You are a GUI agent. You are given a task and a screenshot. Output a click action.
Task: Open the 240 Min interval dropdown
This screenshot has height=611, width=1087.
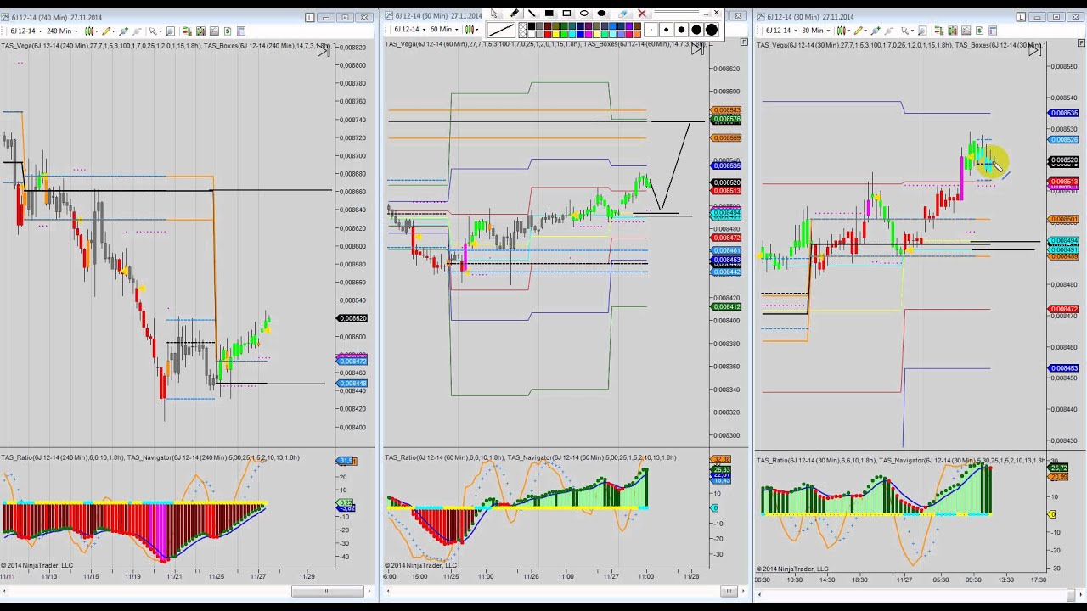click(62, 31)
